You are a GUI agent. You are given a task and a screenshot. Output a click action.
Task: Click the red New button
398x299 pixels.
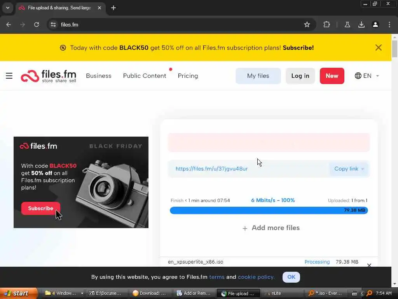coord(332,76)
